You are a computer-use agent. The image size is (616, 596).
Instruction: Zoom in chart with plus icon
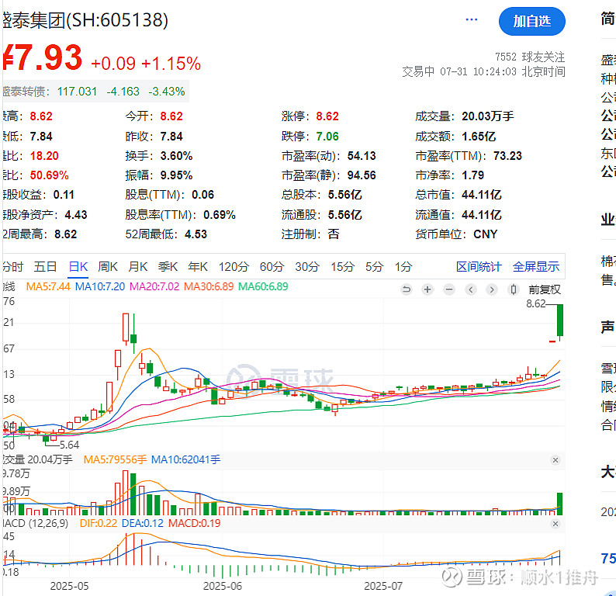point(427,290)
